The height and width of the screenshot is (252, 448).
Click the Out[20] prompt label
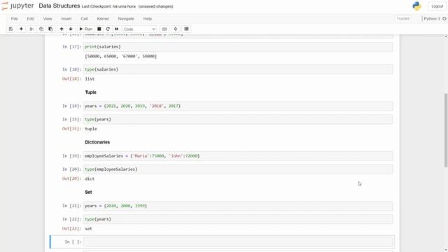tap(71, 179)
